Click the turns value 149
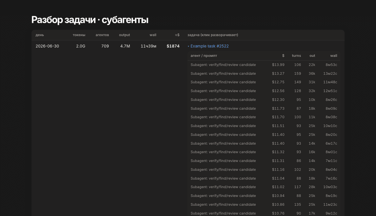This screenshot has width=376, height=216. 298,82
